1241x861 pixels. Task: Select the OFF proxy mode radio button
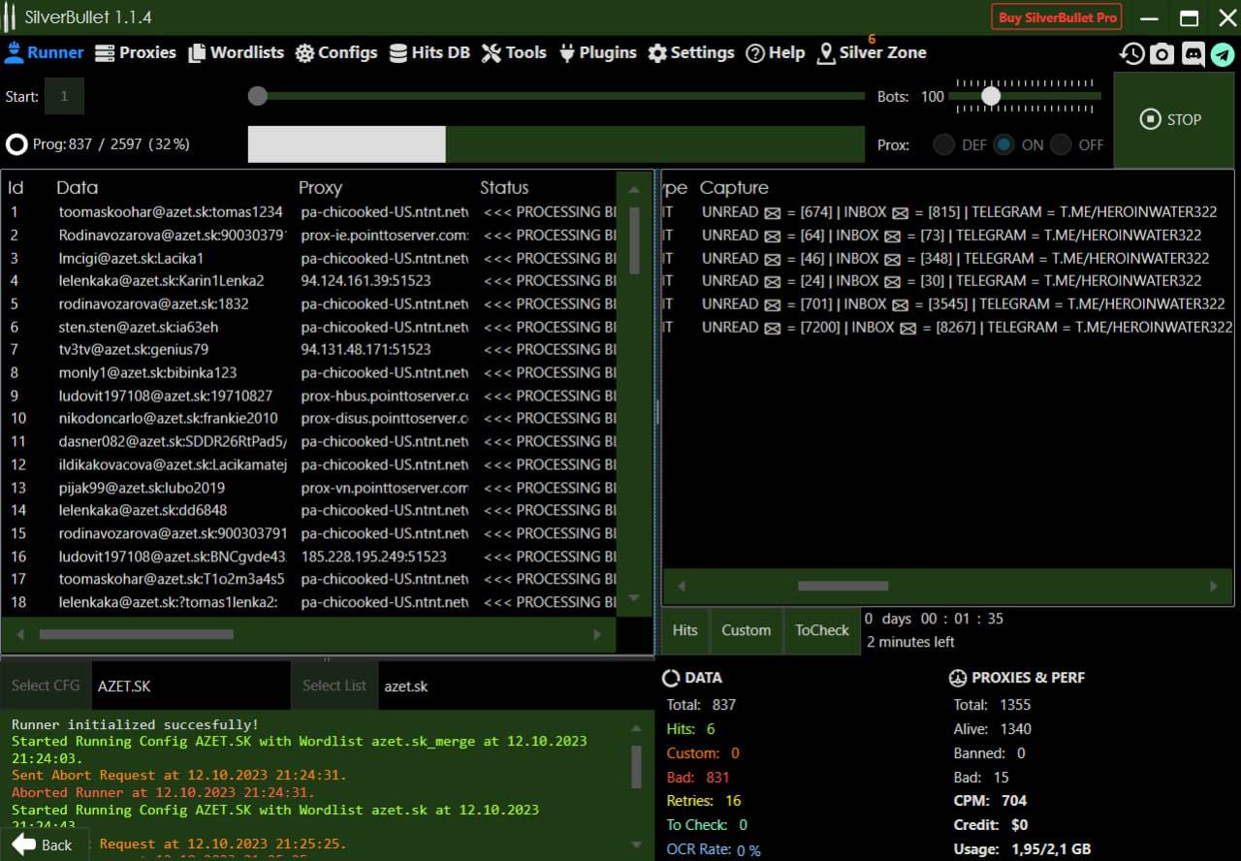pos(1061,145)
